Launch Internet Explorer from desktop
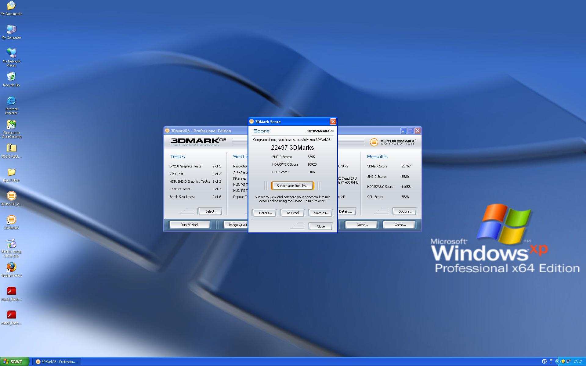 11,105
